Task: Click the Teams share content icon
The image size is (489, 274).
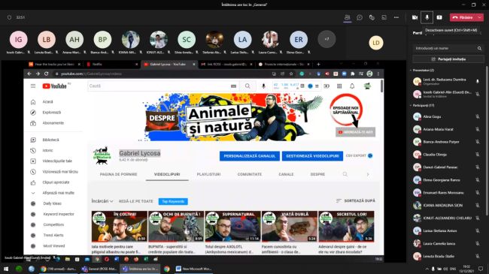Action: pyautogui.click(x=439, y=17)
